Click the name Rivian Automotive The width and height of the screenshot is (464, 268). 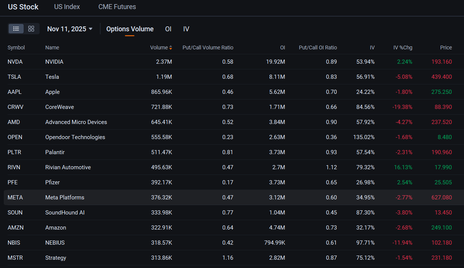pyautogui.click(x=68, y=167)
